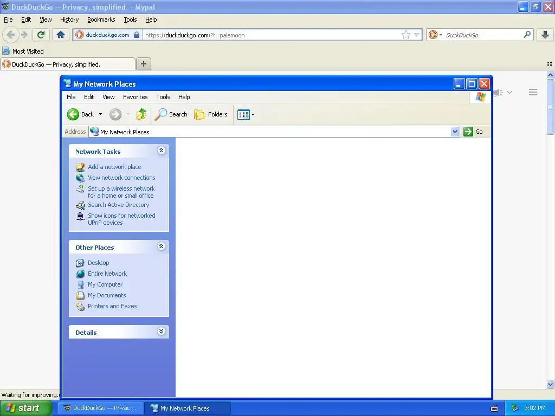Click My Documents folder icon
Image resolution: width=555 pixels, height=416 pixels.
click(x=80, y=295)
